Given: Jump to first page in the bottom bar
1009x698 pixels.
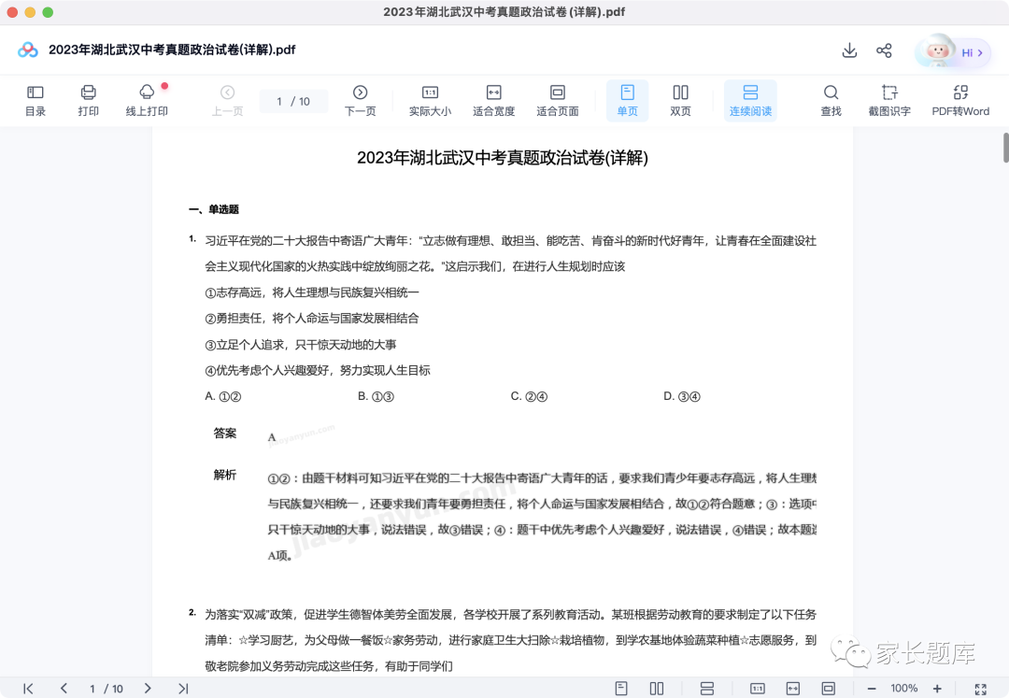Looking at the screenshot, I should (28, 689).
